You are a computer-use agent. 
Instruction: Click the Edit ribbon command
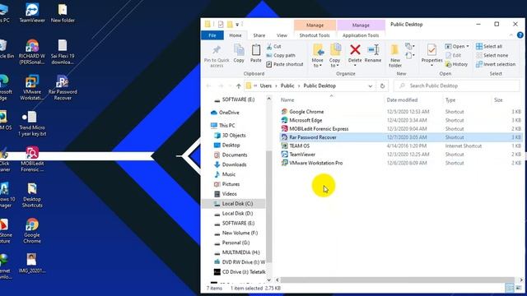pos(454,55)
